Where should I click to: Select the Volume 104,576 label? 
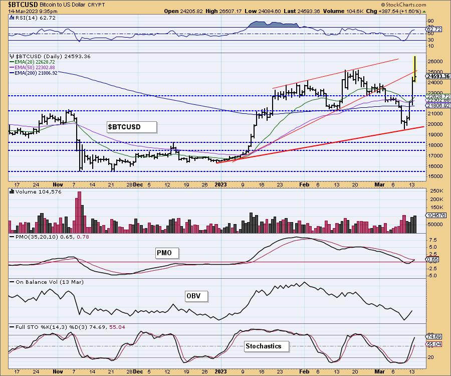[39, 192]
